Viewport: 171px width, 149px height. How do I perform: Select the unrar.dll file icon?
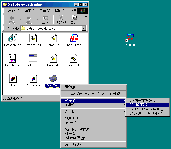point(73,58)
